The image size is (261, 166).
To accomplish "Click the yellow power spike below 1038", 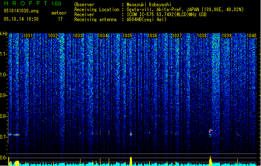I will pos(210,161).
